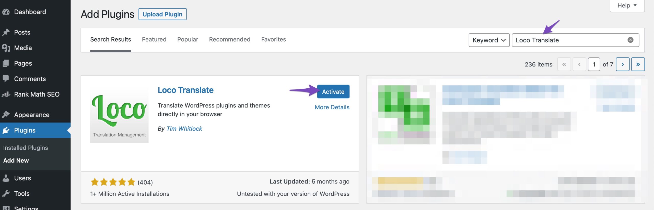Switch to the Recommended tab

pyautogui.click(x=230, y=39)
